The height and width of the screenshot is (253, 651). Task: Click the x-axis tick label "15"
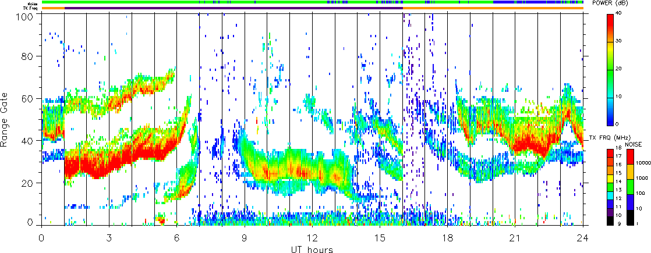[x=380, y=238]
